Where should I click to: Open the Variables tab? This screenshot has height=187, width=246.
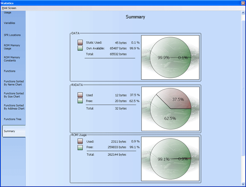pyautogui.click(x=9, y=23)
